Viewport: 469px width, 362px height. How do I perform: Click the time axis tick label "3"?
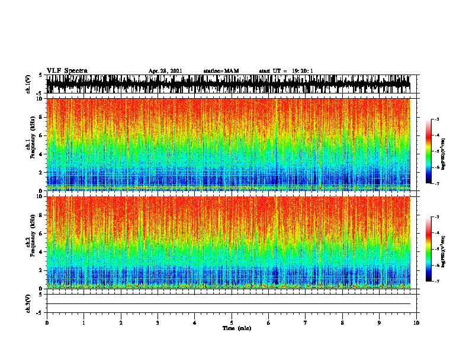158,323
